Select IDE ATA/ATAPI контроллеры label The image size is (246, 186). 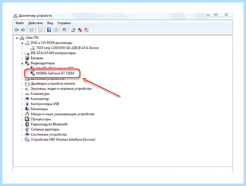(53, 53)
